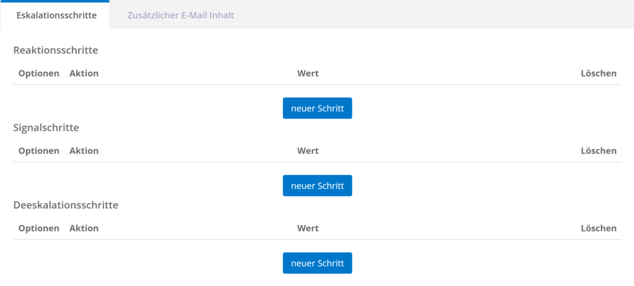Switch to the Eskalationsschritte tab

pos(55,15)
